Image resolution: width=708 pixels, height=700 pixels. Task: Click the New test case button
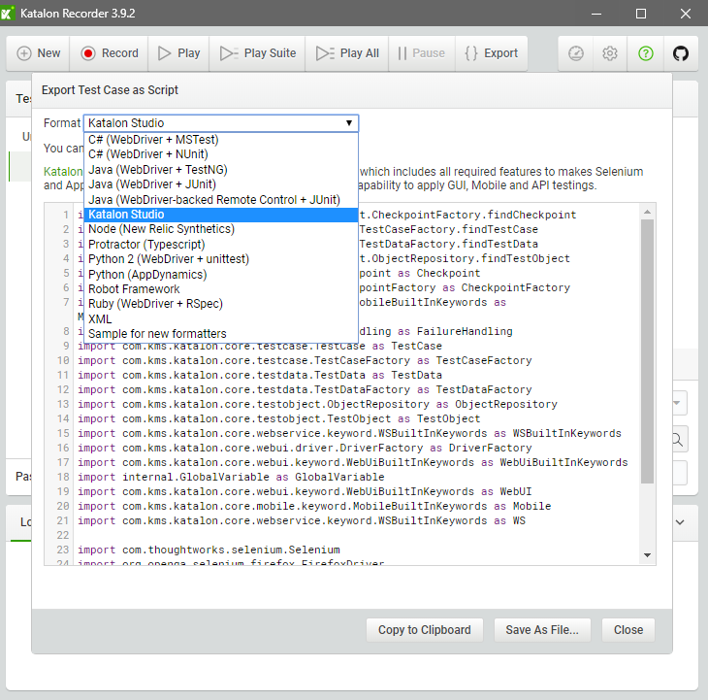[38, 53]
